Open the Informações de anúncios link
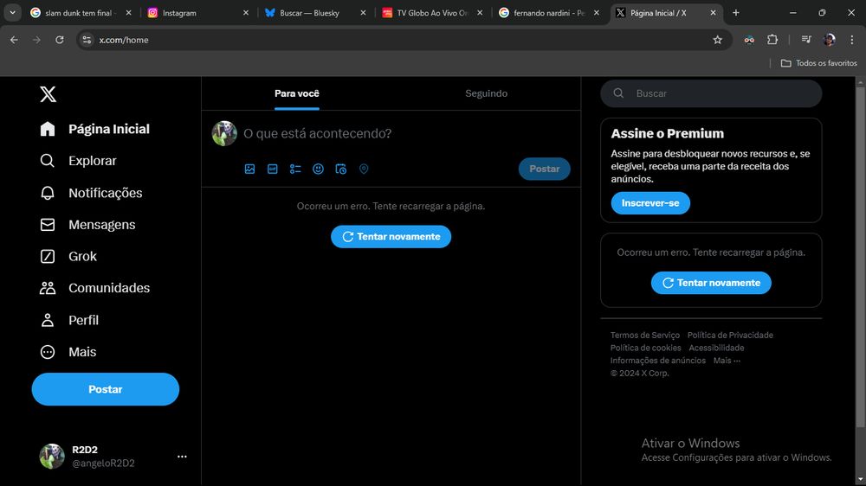 pyautogui.click(x=658, y=361)
